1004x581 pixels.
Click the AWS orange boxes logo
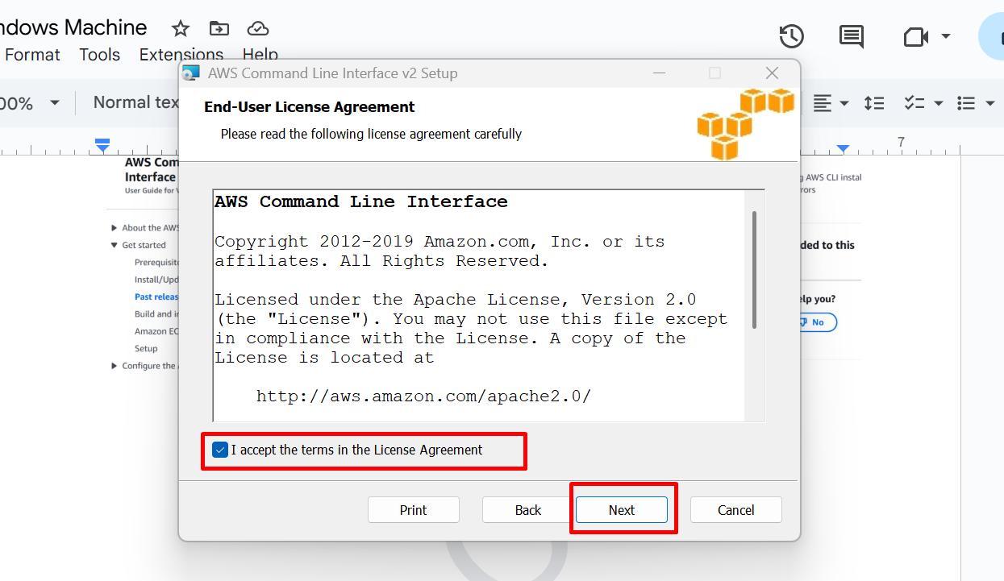(x=745, y=123)
